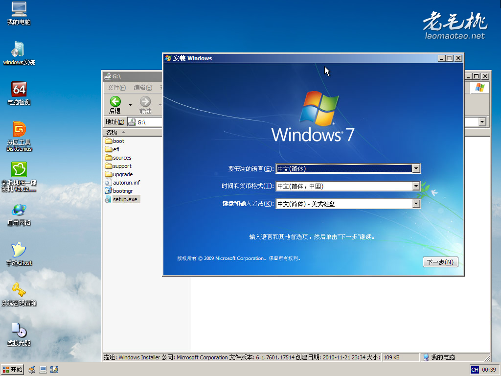
Task: Expand the 后退 history dropdown arrow
Action: pyautogui.click(x=130, y=105)
